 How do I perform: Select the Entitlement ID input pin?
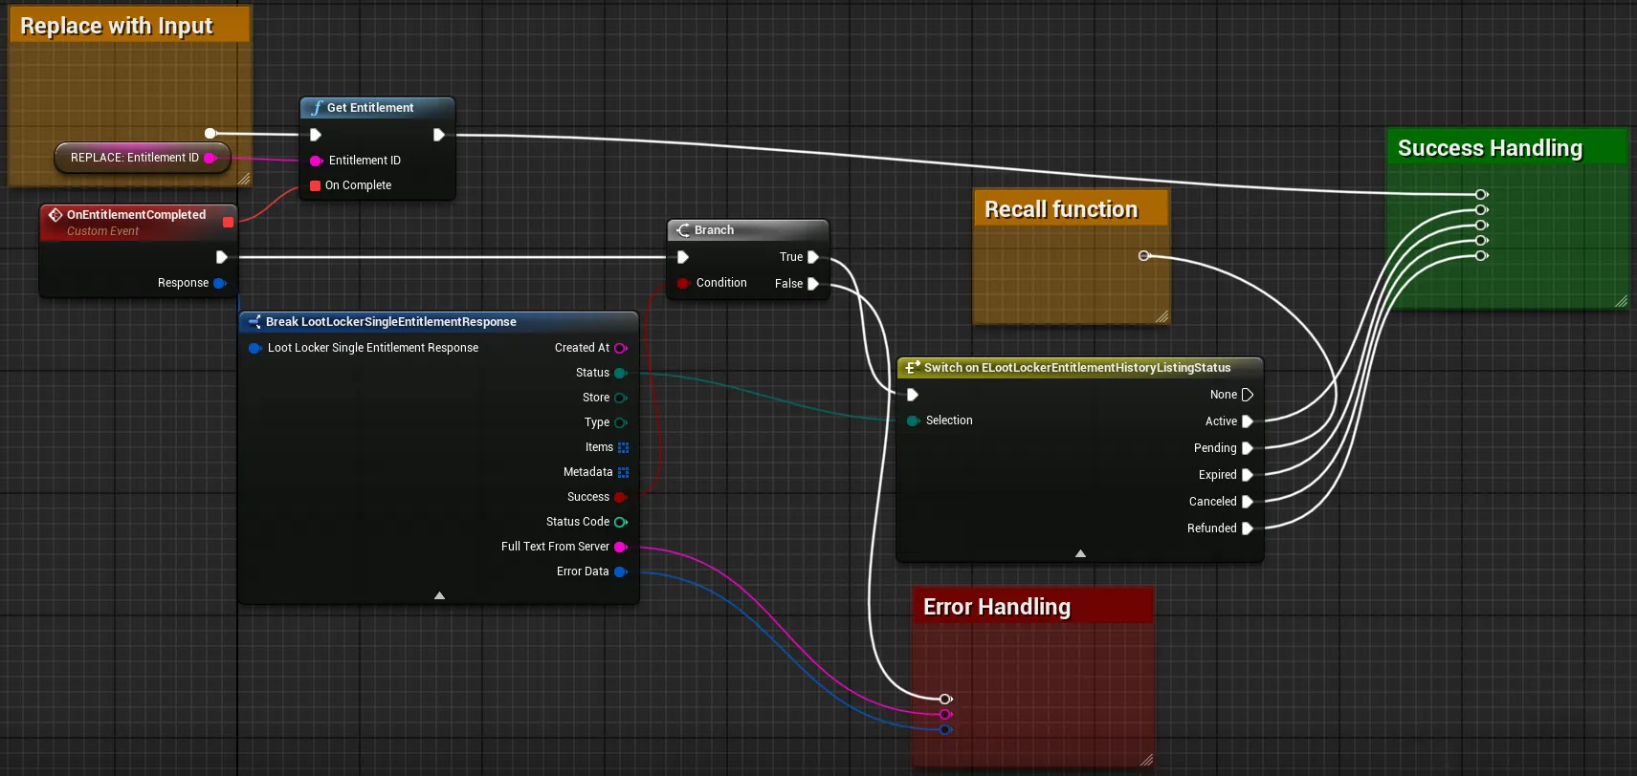[x=316, y=161]
